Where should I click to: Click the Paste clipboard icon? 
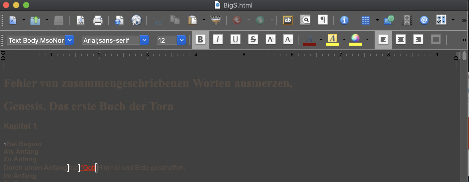192,20
